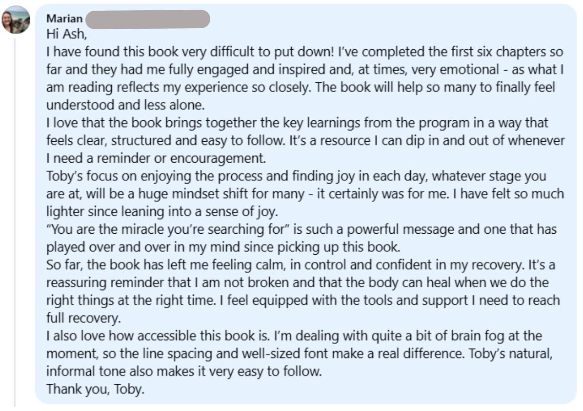Click the quote 'You are the miracle you're searching for'
This screenshot has height=411, width=583.
168,229
